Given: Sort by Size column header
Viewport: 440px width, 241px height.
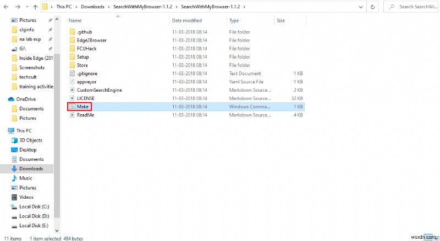Looking at the screenshot, I should pos(280,20).
